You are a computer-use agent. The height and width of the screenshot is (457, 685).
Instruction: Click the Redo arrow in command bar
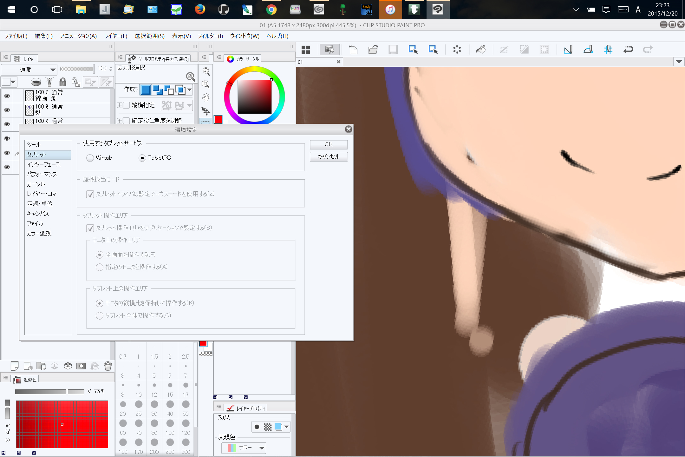point(648,50)
